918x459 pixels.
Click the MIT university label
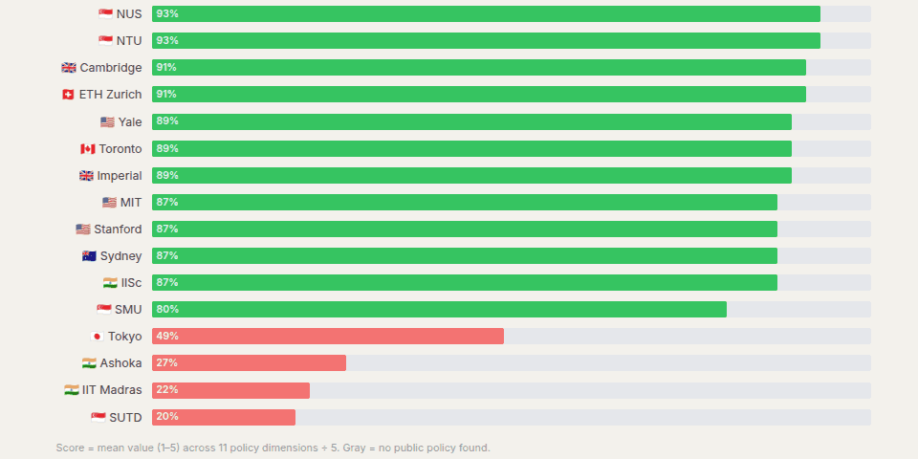coord(131,203)
